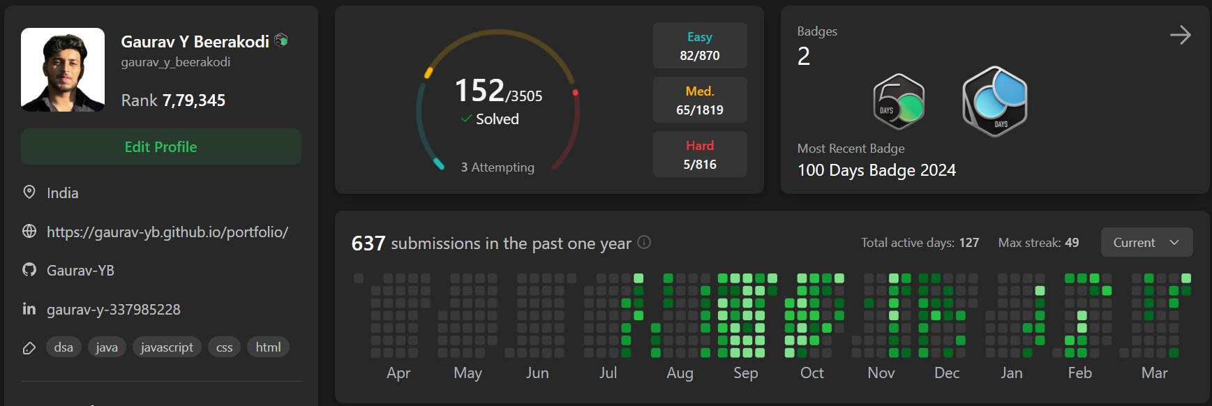Click the Edit Profile button

(x=161, y=146)
